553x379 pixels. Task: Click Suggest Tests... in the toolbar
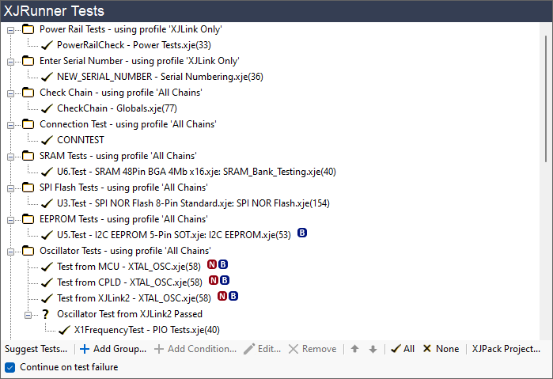point(36,349)
